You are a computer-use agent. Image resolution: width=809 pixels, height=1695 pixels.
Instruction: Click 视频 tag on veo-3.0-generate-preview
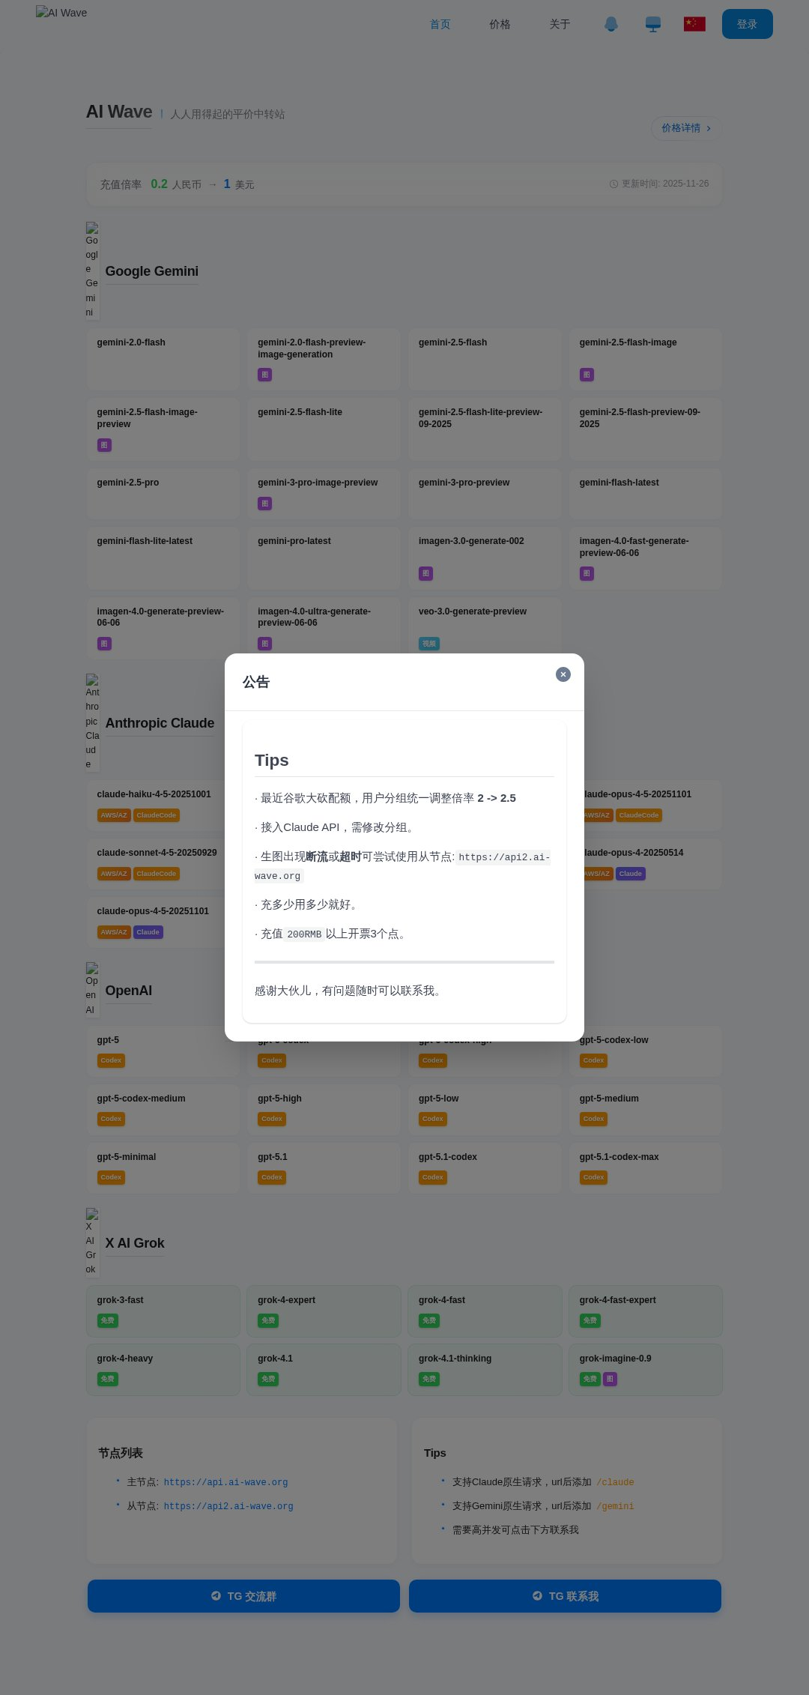point(429,644)
